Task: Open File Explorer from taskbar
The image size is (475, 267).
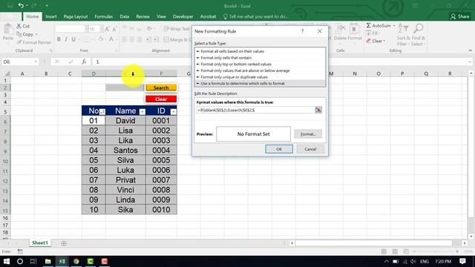Action: pyautogui.click(x=47, y=261)
